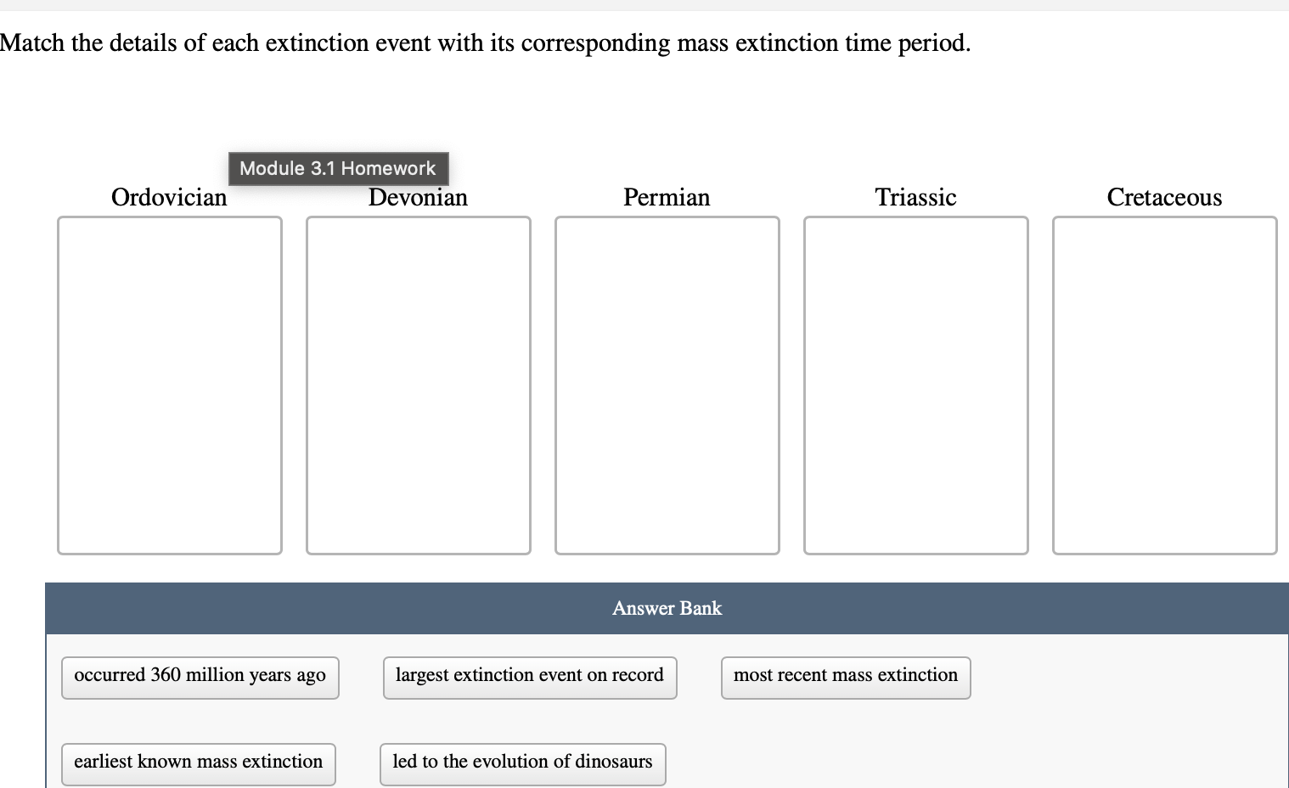The height and width of the screenshot is (788, 1289).
Task: Choose the "earliest known mass extinction" tile
Action: [x=198, y=763]
